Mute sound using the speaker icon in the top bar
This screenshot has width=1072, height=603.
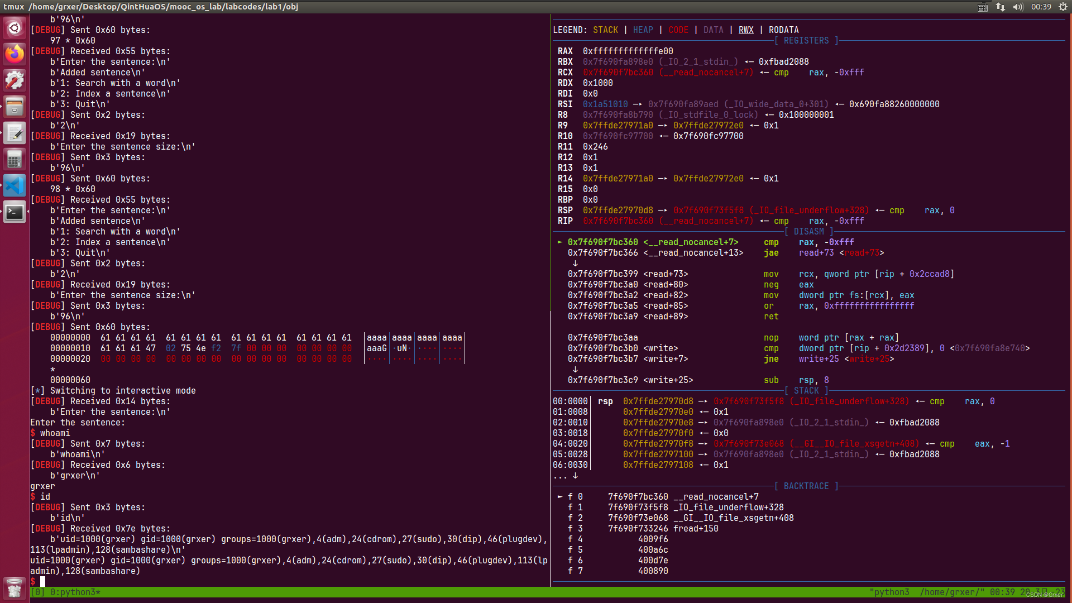pos(1018,7)
